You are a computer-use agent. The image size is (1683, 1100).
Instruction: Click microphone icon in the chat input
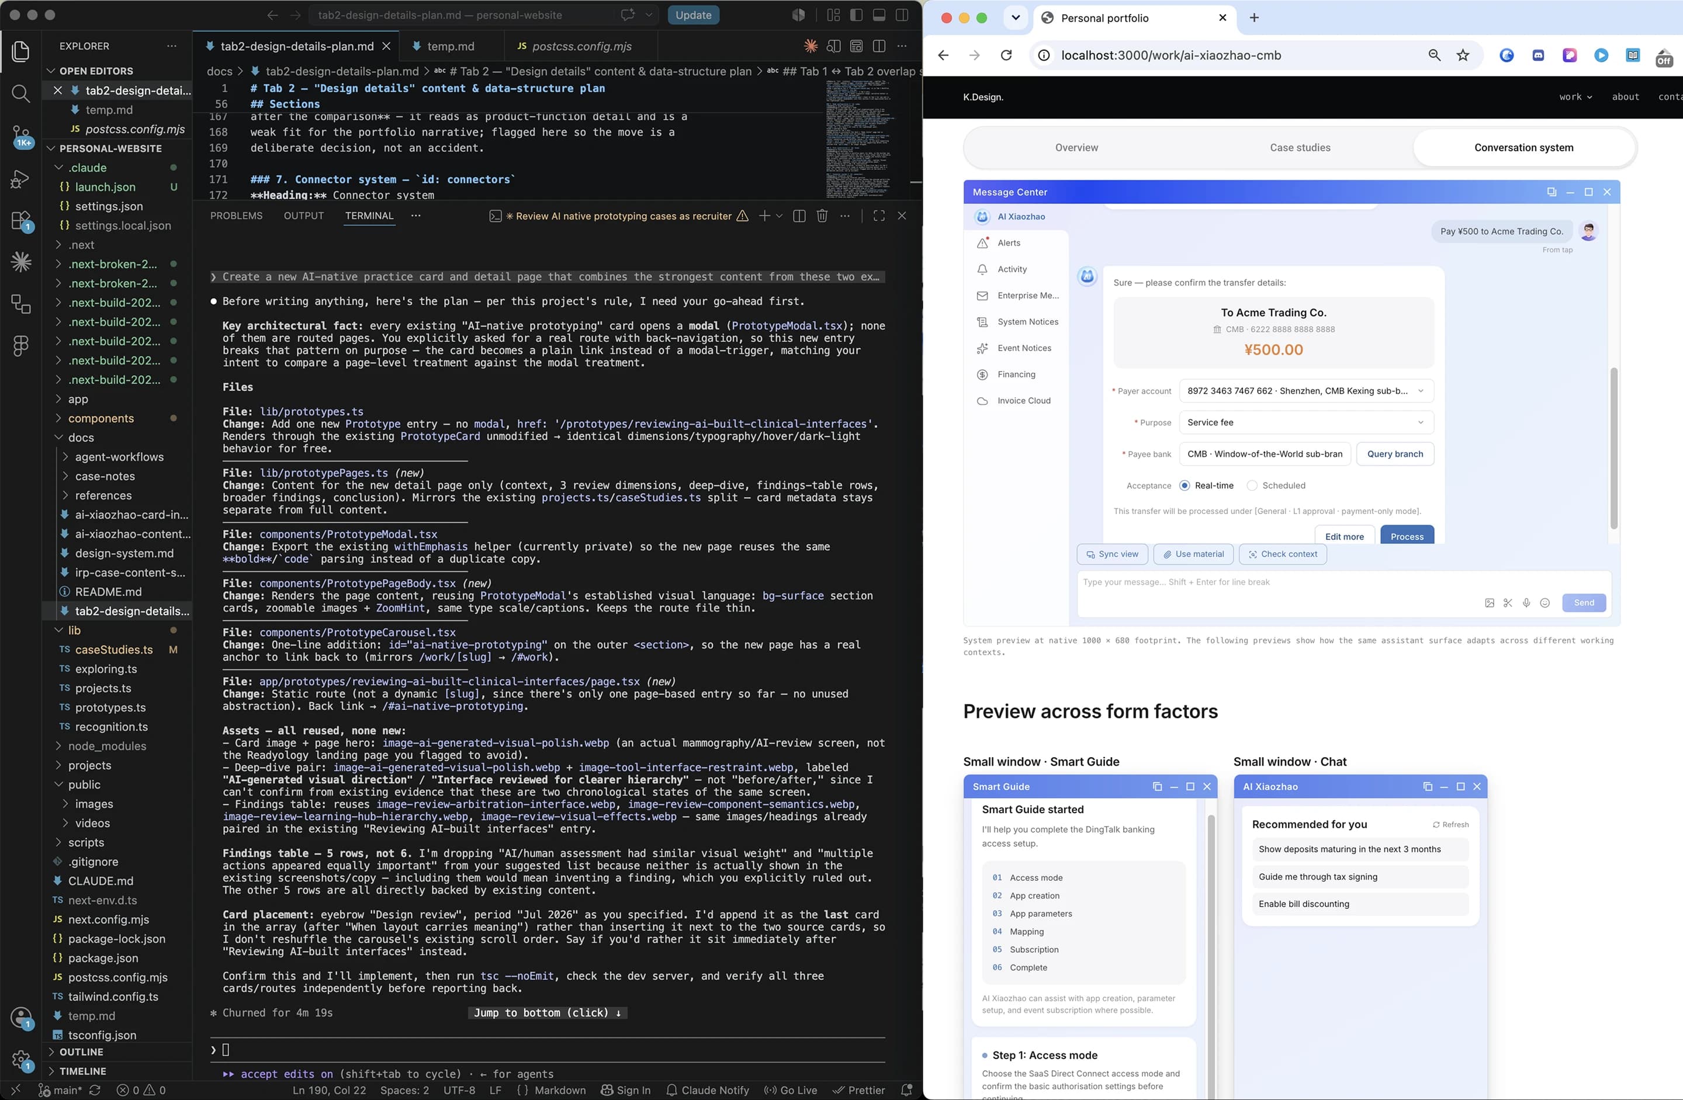(1526, 603)
